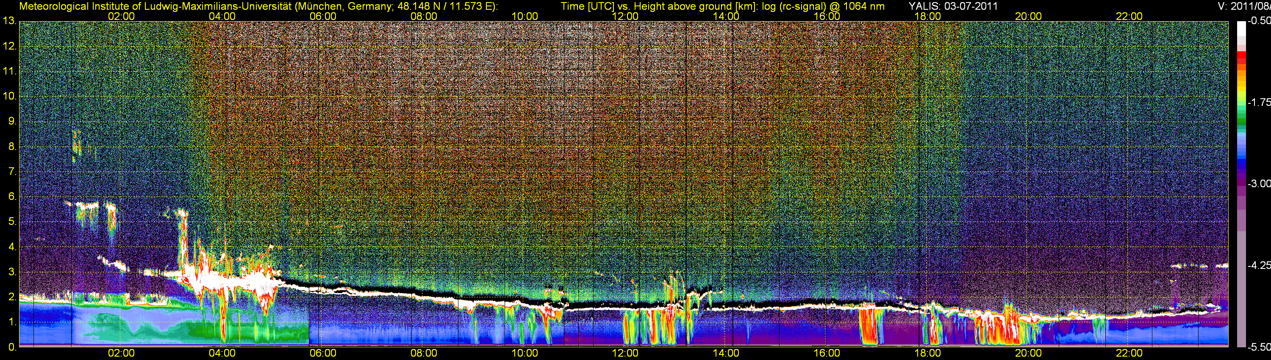Click the -5.50 colorbar scale value
1271x360 pixels.
1259,347
